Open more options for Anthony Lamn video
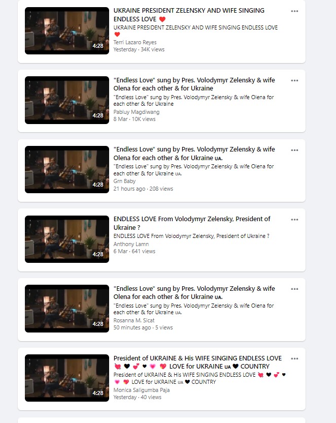Image resolution: width=336 pixels, height=423 pixels. coord(294,220)
